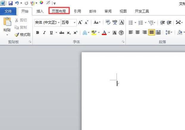Viewport: 185px width, 130px height.
Task: Click the Format Painter (格式刷) button
Action: pyautogui.click(x=23, y=35)
